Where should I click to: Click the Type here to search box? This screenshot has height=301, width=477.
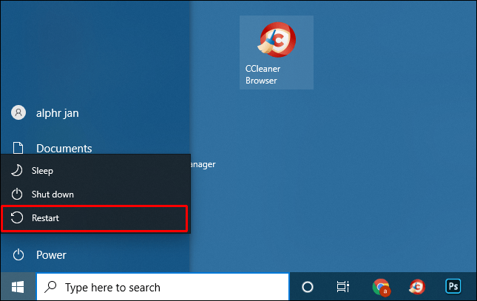click(163, 287)
